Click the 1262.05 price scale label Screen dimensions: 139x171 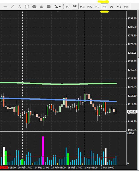coord(132,53)
